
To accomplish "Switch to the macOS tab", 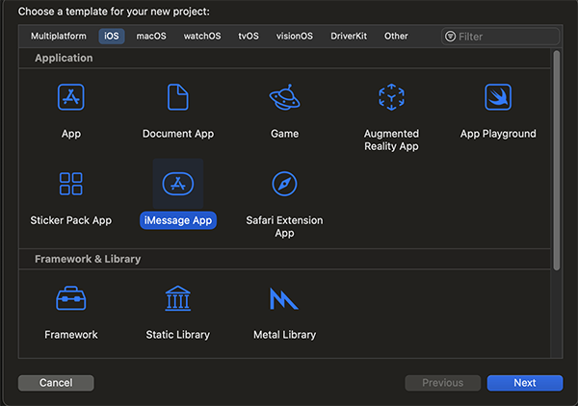I will coord(151,36).
